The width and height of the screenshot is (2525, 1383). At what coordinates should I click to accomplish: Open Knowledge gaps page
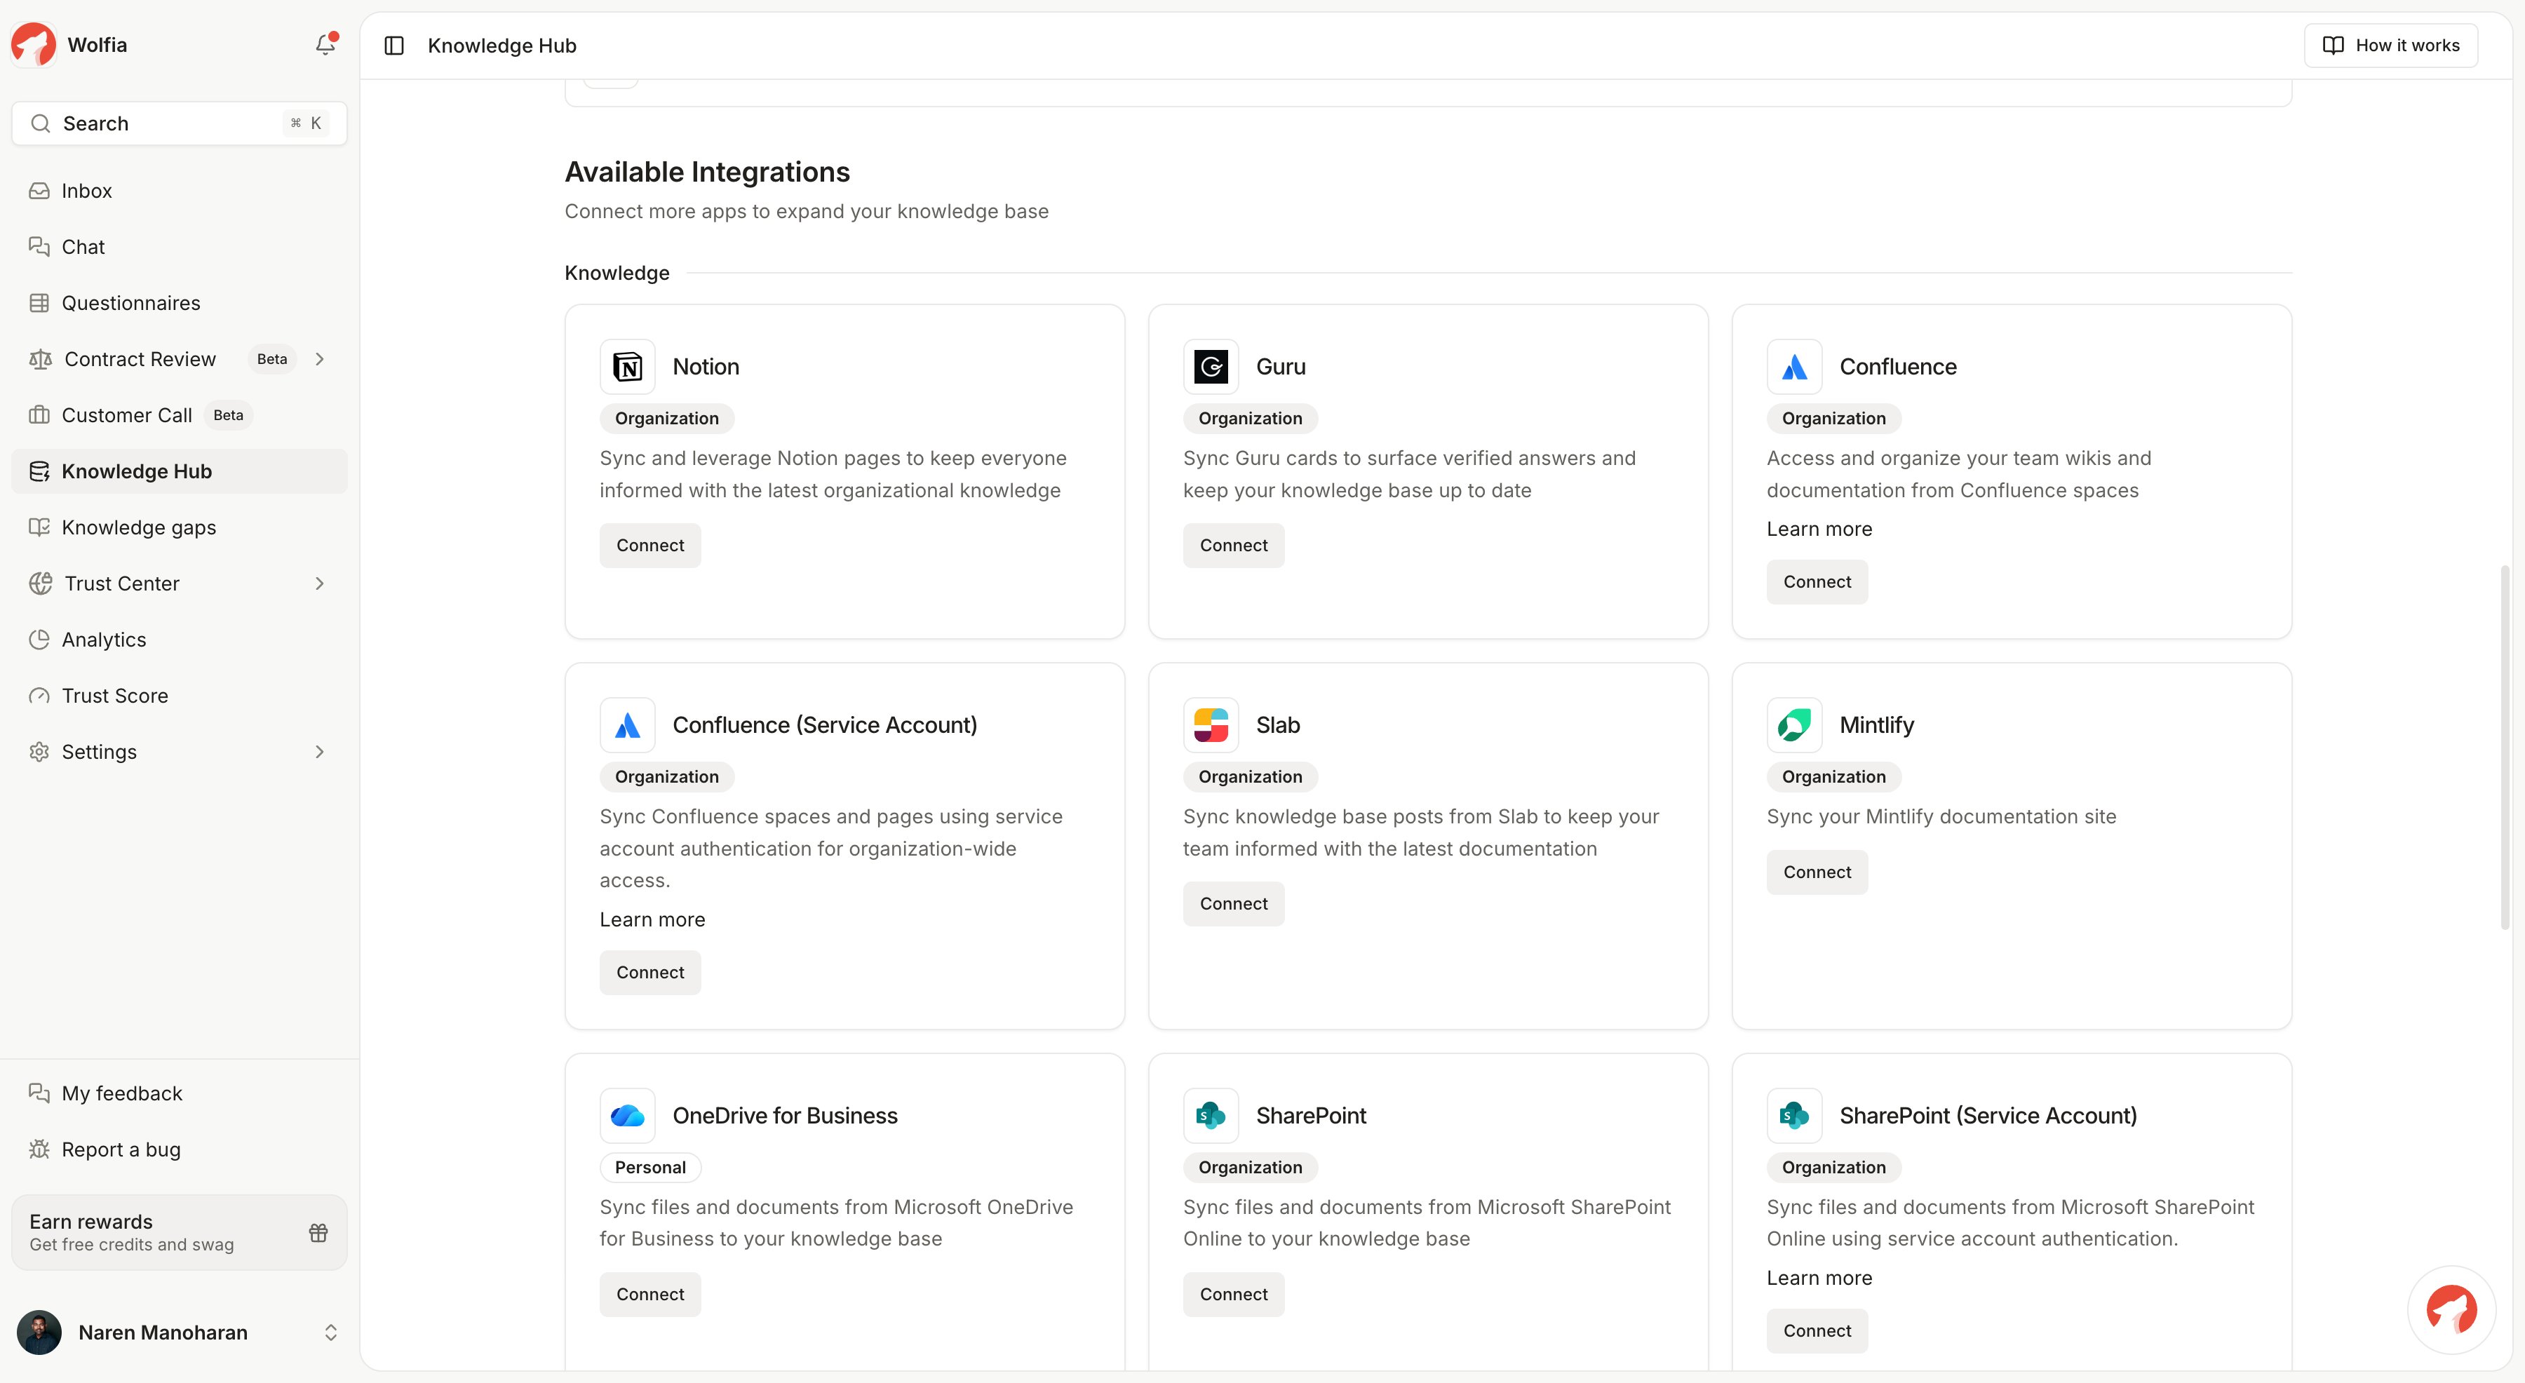click(x=180, y=527)
